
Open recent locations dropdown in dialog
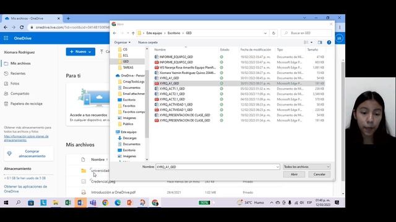128,33
